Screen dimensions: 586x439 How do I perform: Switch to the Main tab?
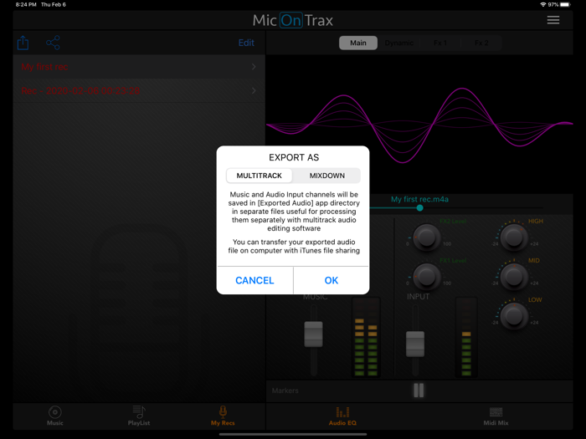(358, 43)
